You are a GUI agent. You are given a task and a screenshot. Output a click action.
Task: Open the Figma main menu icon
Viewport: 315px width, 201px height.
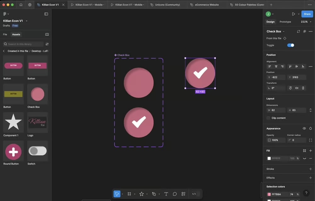click(5, 14)
